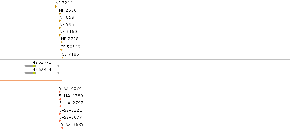Select the 5-HA-1789 red arrow
The width and height of the screenshot is (290, 130).
coord(60,99)
